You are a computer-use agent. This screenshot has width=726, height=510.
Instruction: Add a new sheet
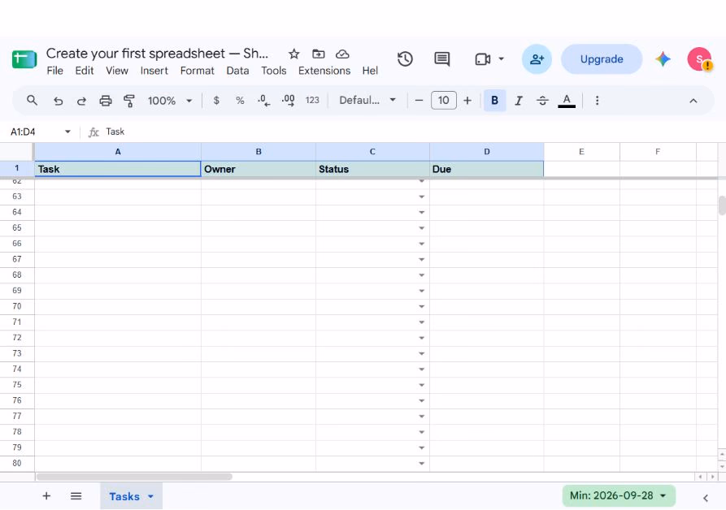pos(46,496)
